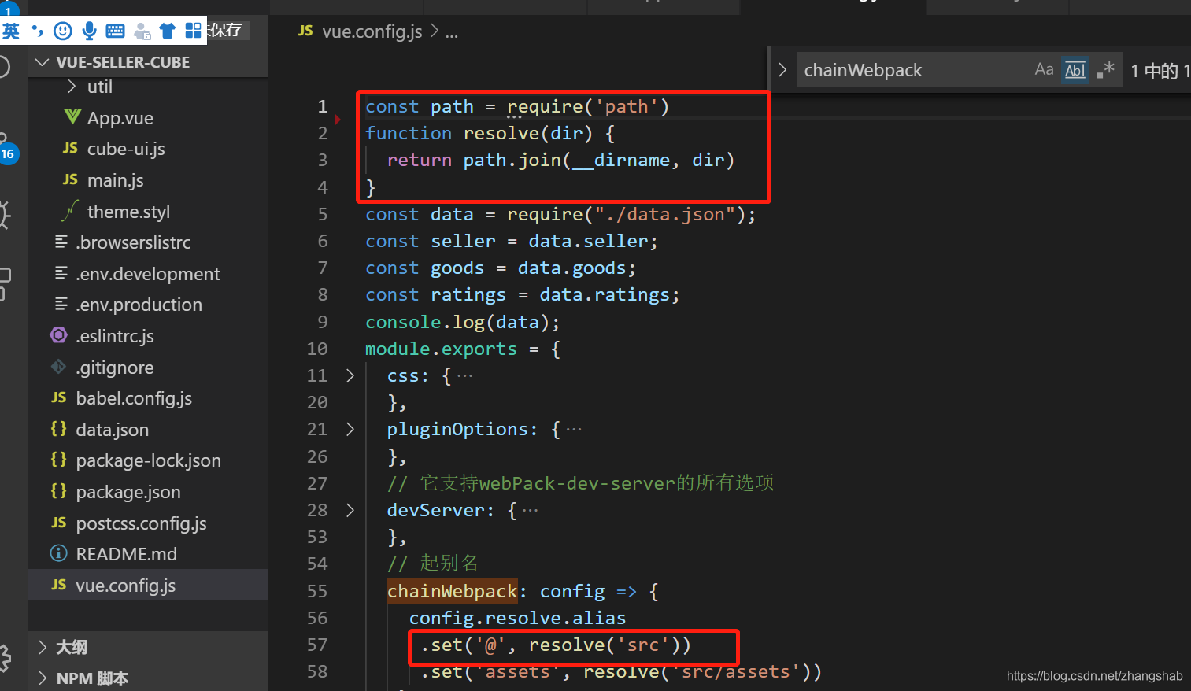Click the ellipsis after folded devServer: {
Image resolution: width=1191 pixels, height=691 pixels.
click(531, 511)
